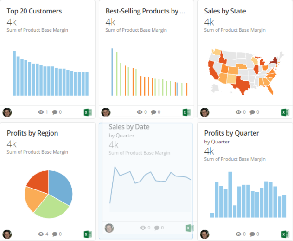Open comments bubble on Best-Selling Products card
This screenshot has height=241, width=293.
(153, 112)
